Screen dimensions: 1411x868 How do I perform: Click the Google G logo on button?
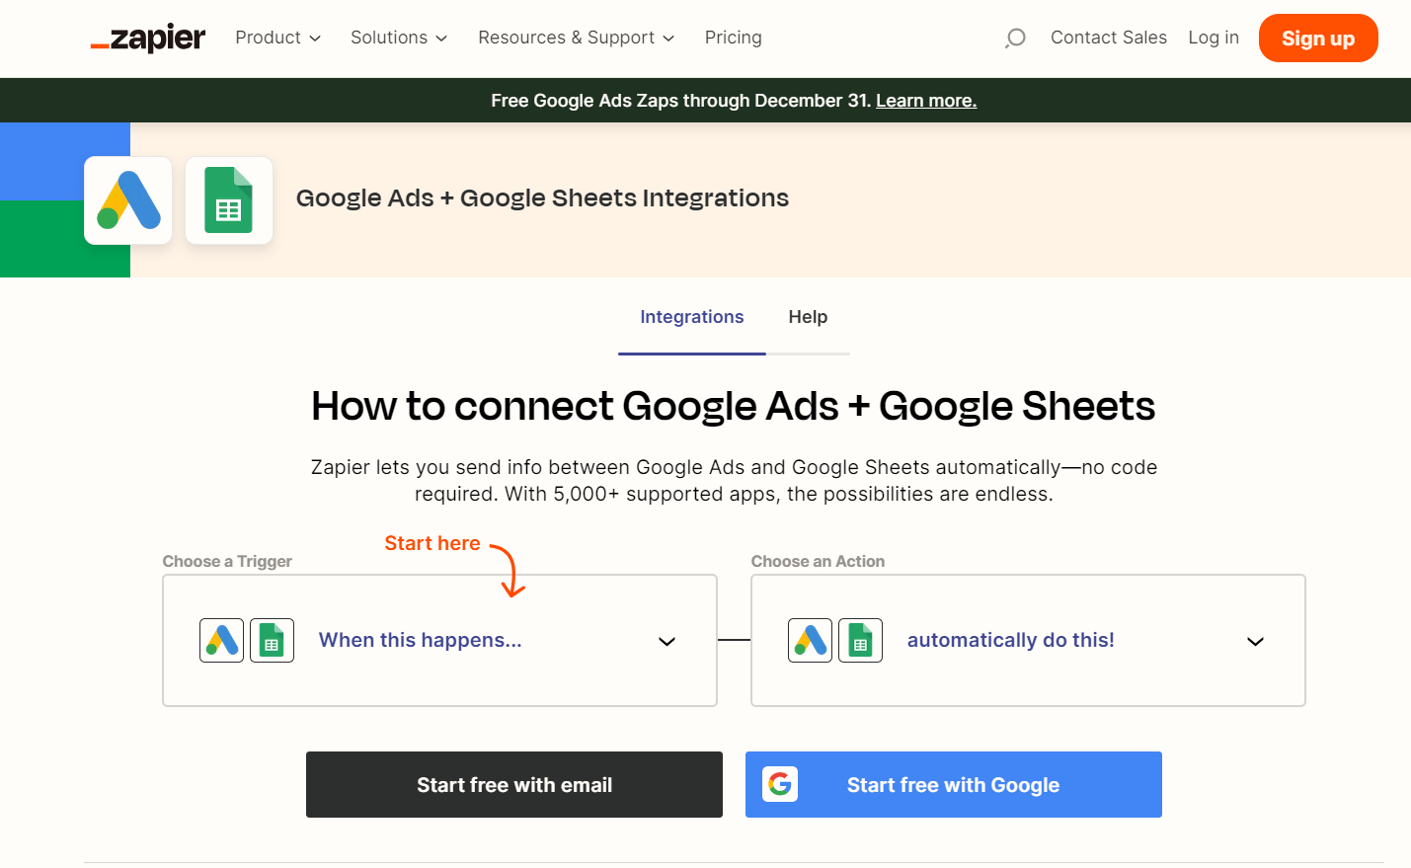[780, 784]
